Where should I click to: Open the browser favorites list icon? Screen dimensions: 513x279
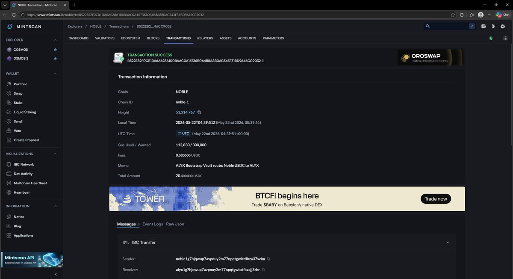tap(471, 15)
